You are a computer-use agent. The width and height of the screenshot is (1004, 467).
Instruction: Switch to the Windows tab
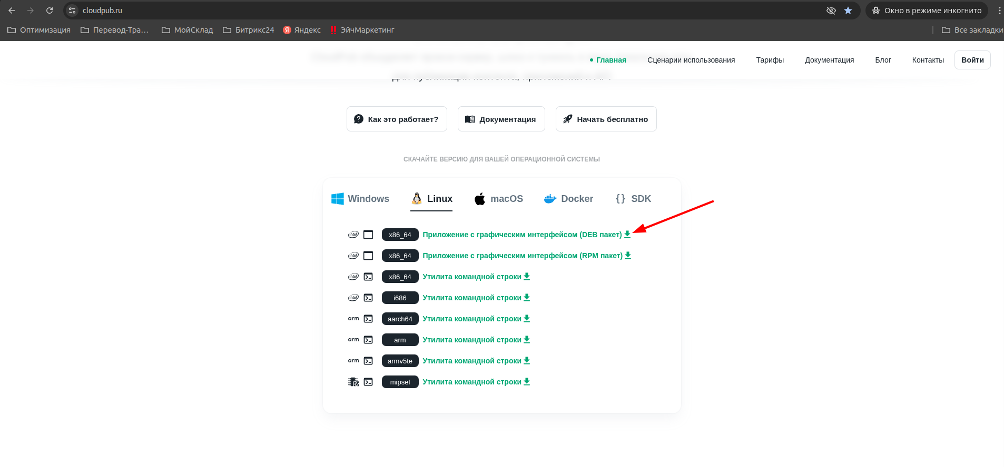point(360,199)
